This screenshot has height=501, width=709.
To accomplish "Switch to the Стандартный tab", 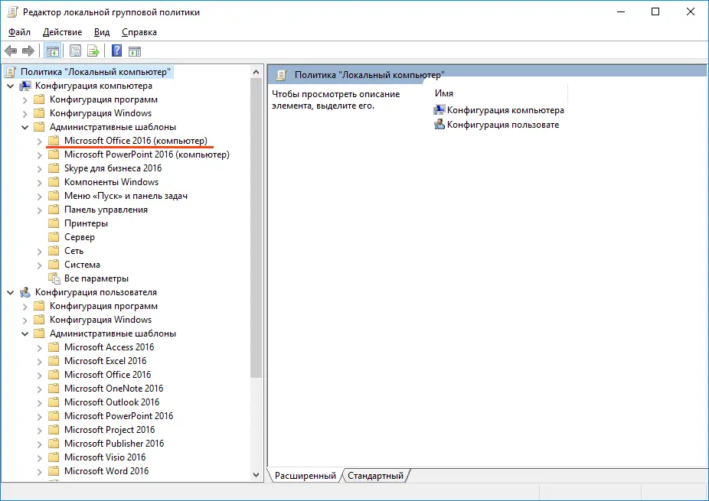I will (375, 476).
